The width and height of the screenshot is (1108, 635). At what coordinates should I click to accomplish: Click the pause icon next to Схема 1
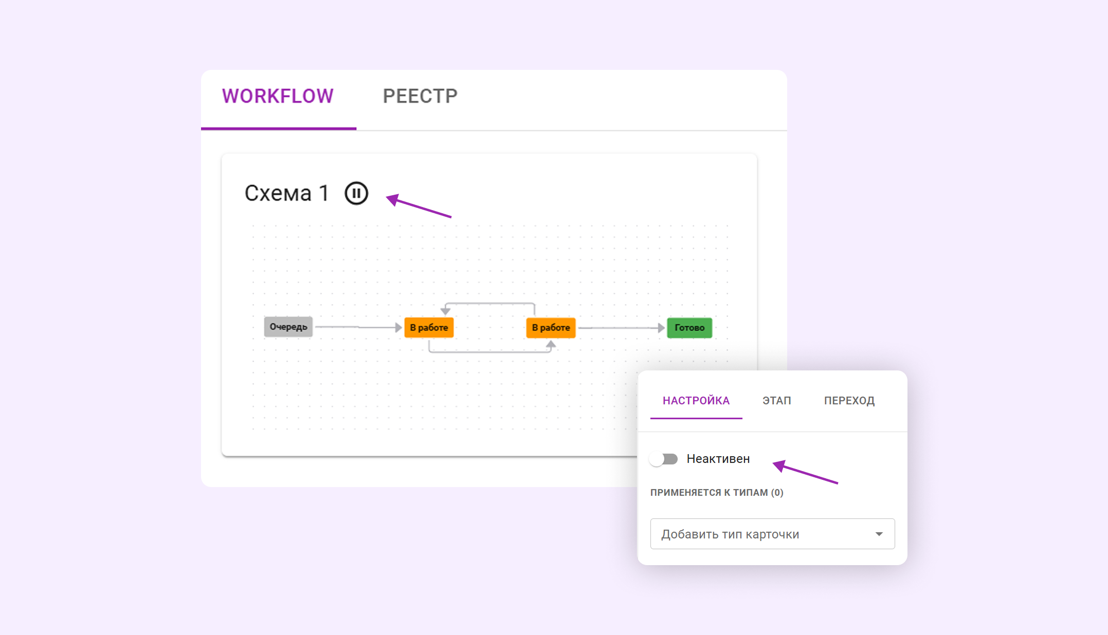(x=357, y=194)
